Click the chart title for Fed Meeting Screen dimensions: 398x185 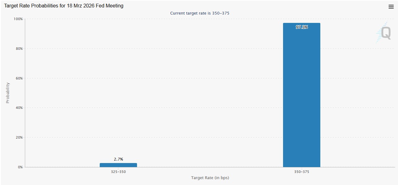pos(64,6)
